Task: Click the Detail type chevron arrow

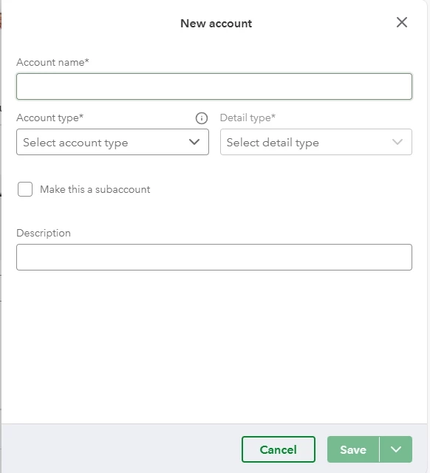Action: pos(397,142)
